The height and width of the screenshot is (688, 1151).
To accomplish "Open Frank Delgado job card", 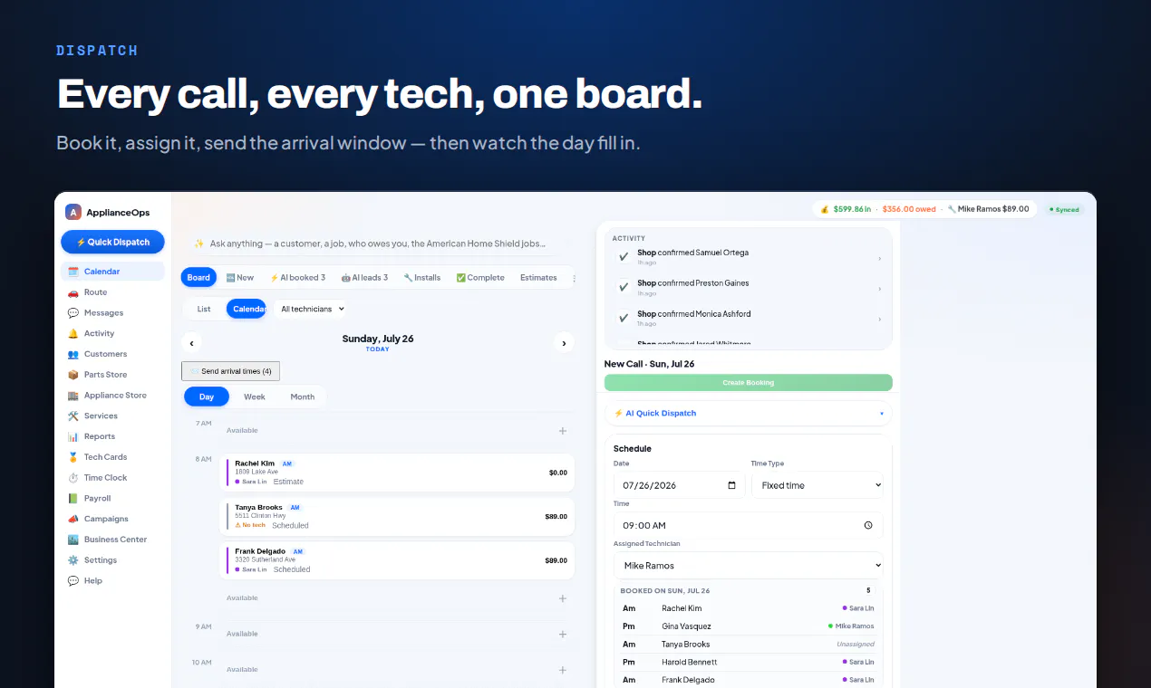I will click(399, 560).
